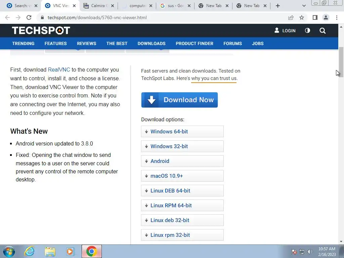Click the padlock site info icon

pos(42,17)
